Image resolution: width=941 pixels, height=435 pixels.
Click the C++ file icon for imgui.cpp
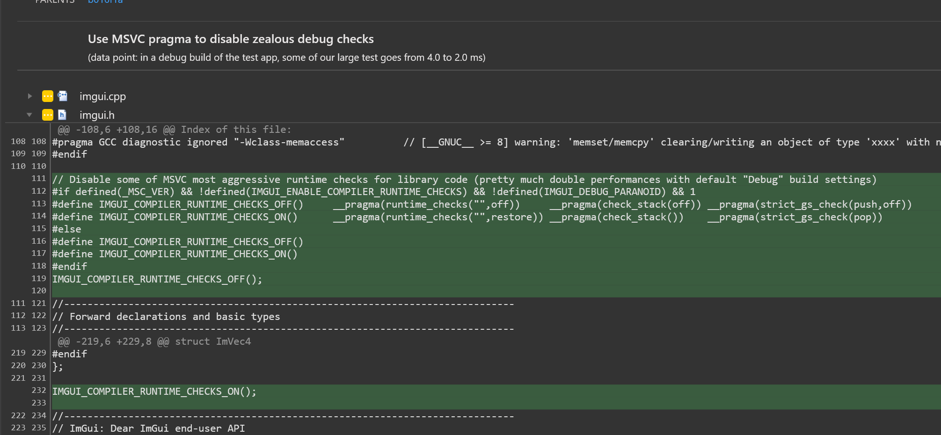pyautogui.click(x=62, y=96)
